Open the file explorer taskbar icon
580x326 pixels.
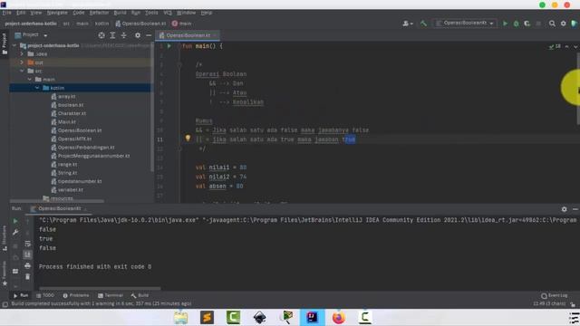[180, 317]
